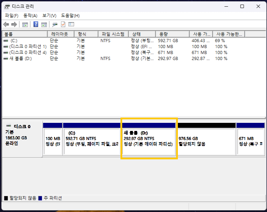Toggle the console tree pane icon
Image resolution: width=267 pixels, height=212 pixels.
pos(25,25)
